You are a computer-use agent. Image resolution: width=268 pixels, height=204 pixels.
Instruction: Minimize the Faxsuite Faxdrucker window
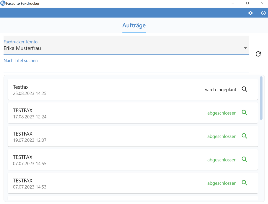(233, 3)
